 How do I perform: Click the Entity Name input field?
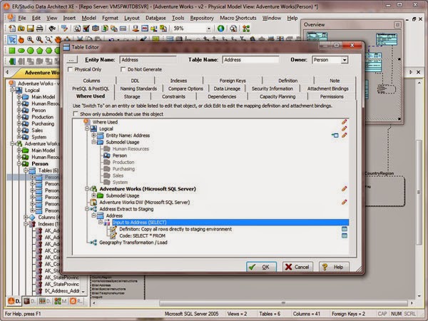click(148, 60)
